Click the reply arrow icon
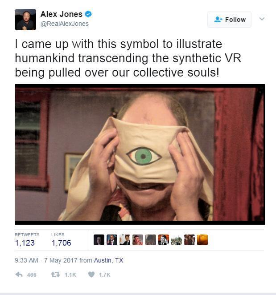This screenshot has height=295, width=276. (19, 275)
